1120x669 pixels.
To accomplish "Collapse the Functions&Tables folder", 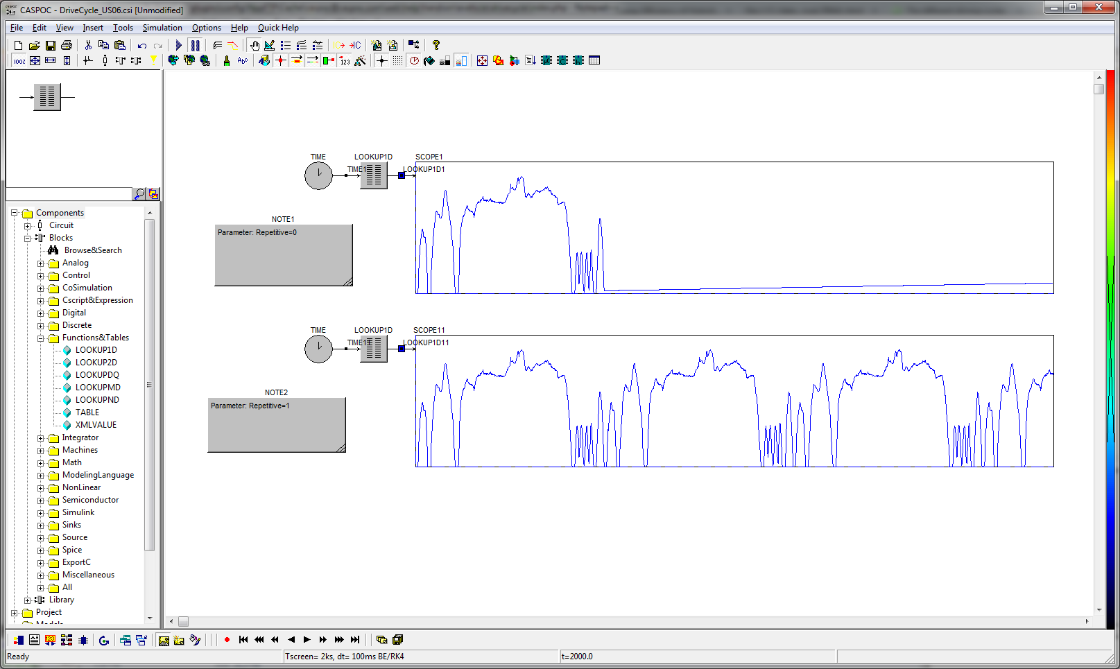I will pos(40,338).
